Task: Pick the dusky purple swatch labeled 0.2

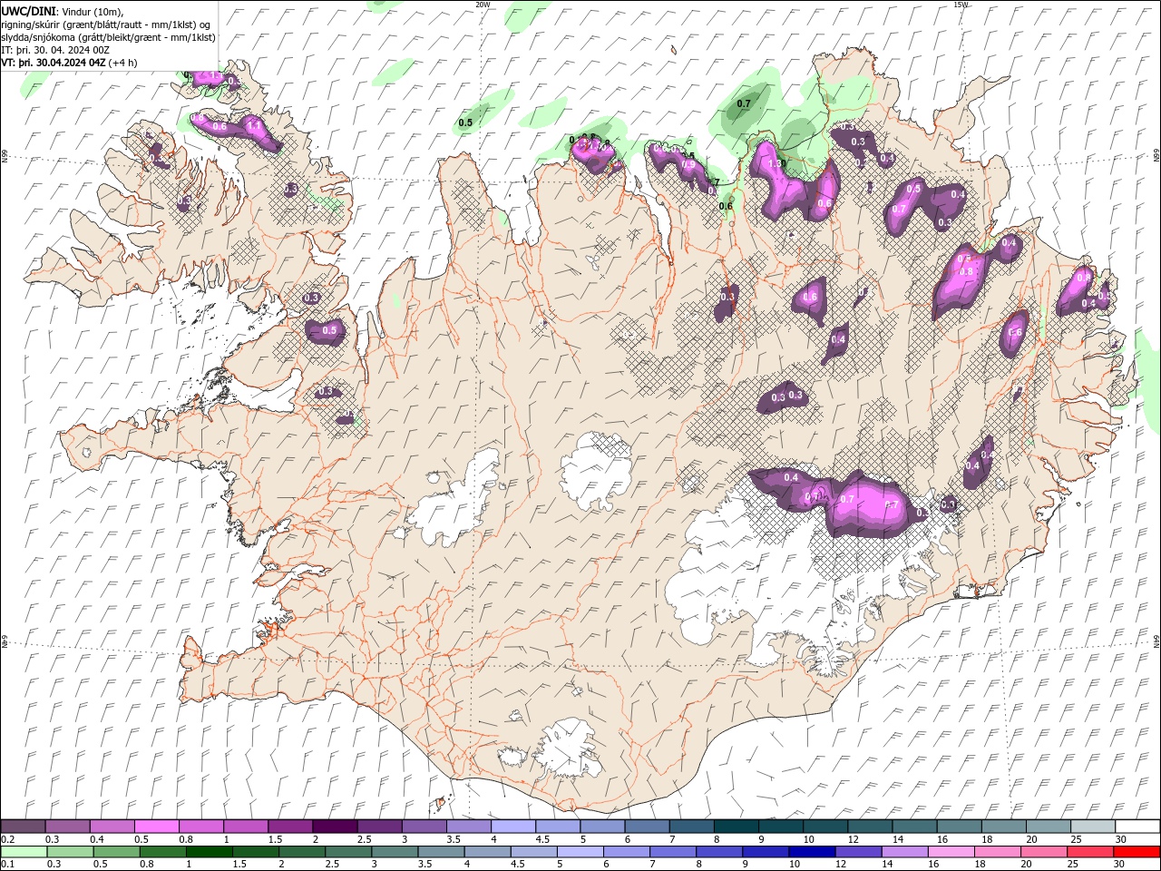Action: point(24,827)
